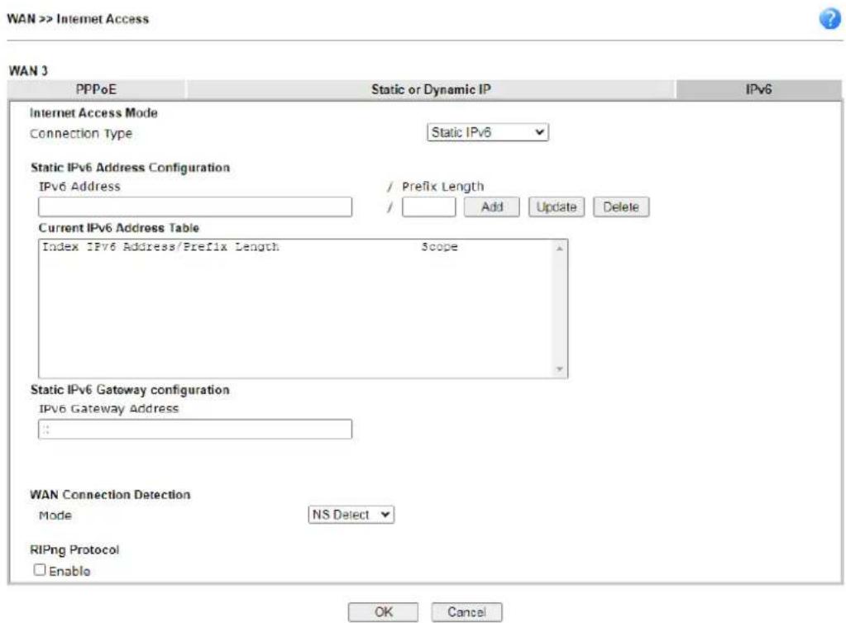Confirm settings with OK button
846x623 pixels.
tap(383, 612)
